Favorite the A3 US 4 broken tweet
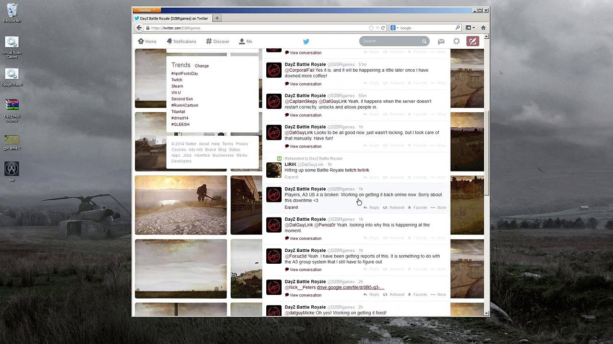Viewport: 613px width, 344px height. click(417, 208)
